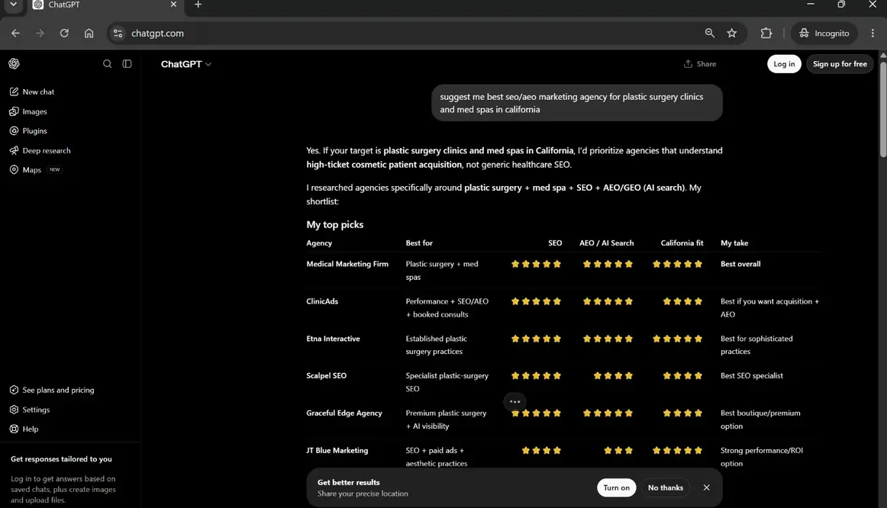Open Images in the sidebar
The width and height of the screenshot is (887, 508).
point(28,111)
